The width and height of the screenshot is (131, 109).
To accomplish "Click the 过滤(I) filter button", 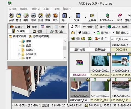I will (x=84, y=32).
